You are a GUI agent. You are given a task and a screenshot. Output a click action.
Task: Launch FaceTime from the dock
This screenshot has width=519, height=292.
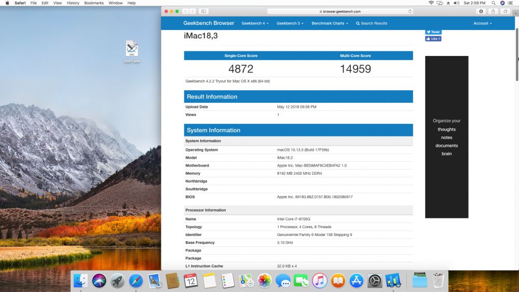click(301, 281)
